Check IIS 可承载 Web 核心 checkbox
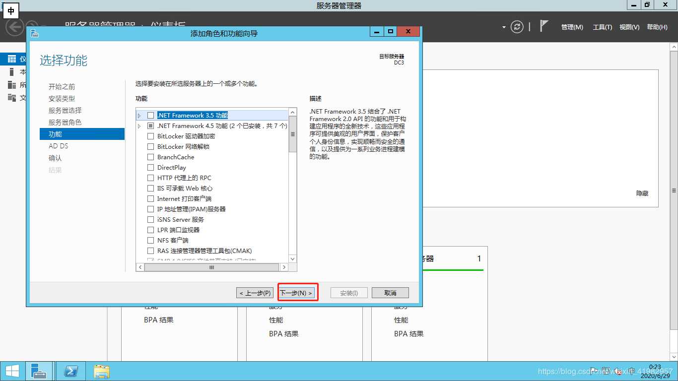The height and width of the screenshot is (381, 678). coord(151,188)
